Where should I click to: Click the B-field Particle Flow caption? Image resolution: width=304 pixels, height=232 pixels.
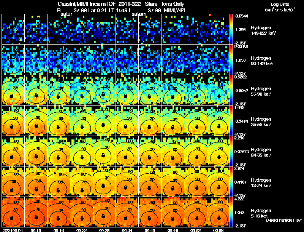coord(284,220)
